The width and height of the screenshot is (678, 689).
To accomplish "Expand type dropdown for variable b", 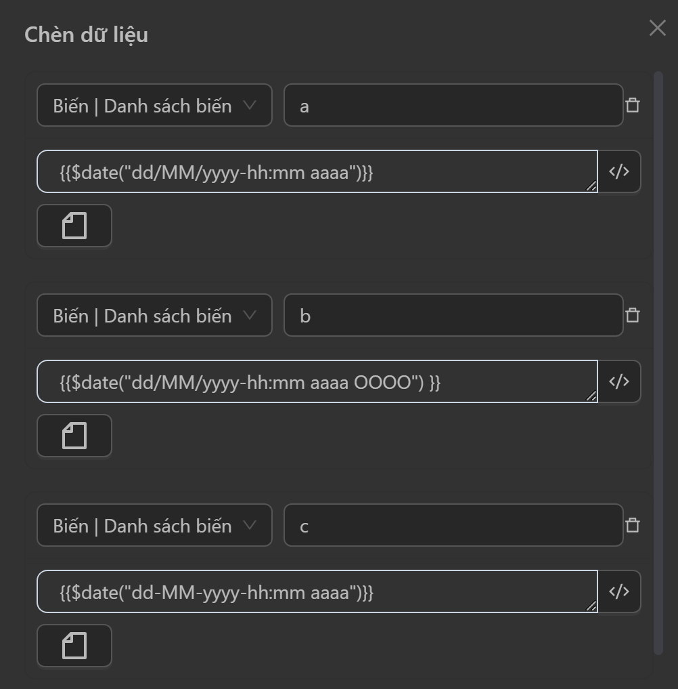I will pos(154,316).
